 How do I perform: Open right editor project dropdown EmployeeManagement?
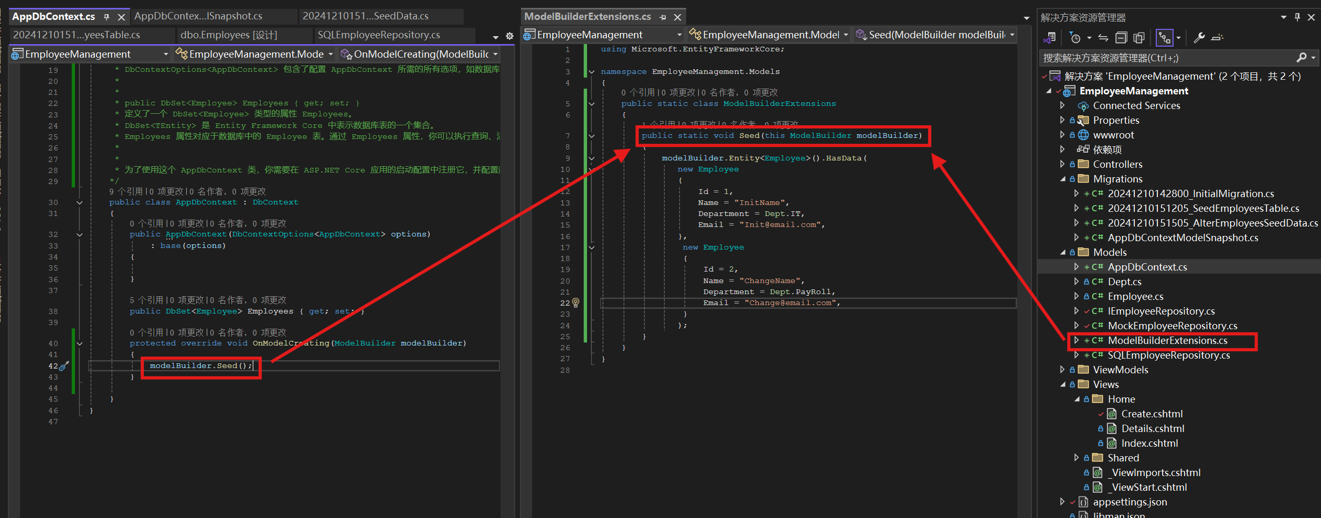[603, 35]
